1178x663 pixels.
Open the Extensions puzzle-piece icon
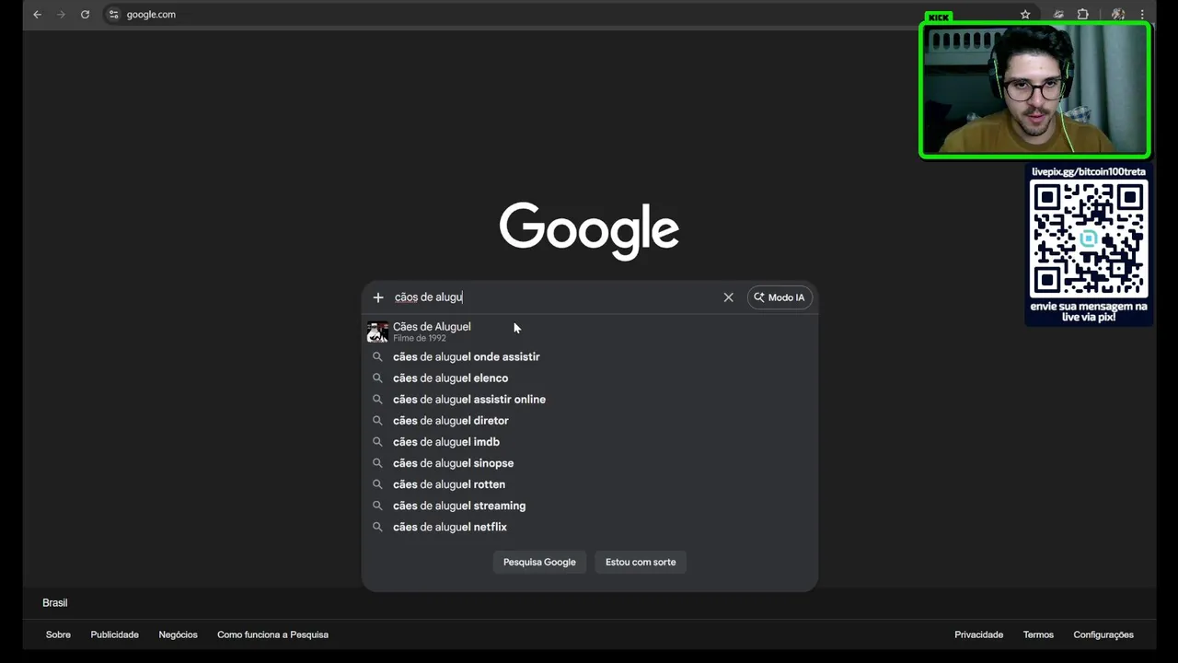[x=1083, y=15]
